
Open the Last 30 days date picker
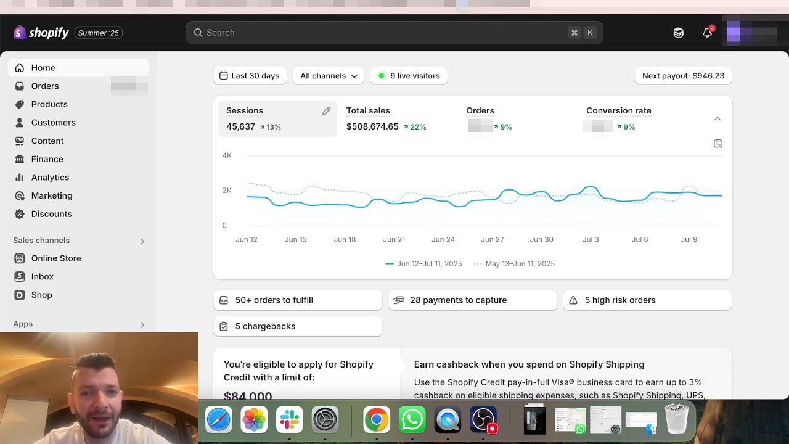[x=250, y=76]
